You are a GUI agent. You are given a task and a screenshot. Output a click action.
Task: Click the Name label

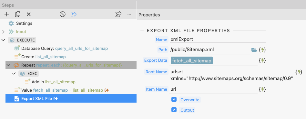click(x=161, y=40)
